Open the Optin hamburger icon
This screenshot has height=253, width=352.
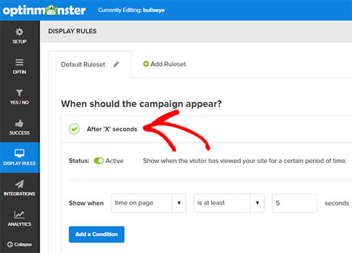[x=19, y=62]
